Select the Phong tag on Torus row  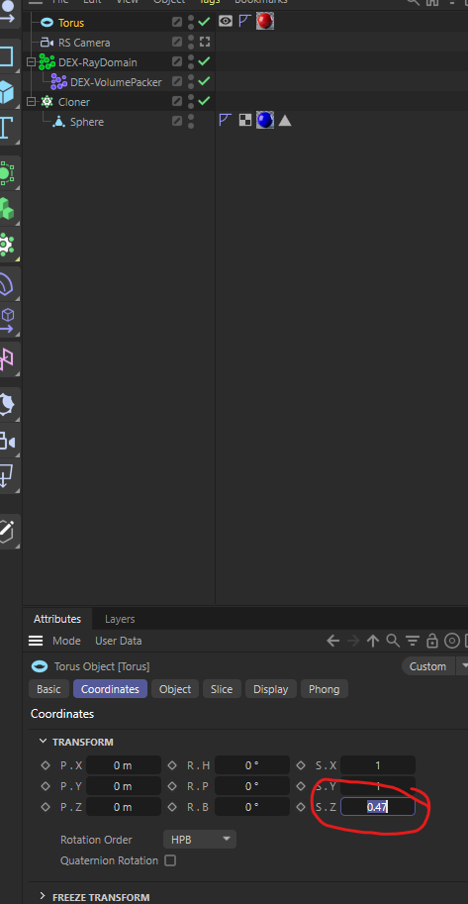pyautogui.click(x=244, y=22)
